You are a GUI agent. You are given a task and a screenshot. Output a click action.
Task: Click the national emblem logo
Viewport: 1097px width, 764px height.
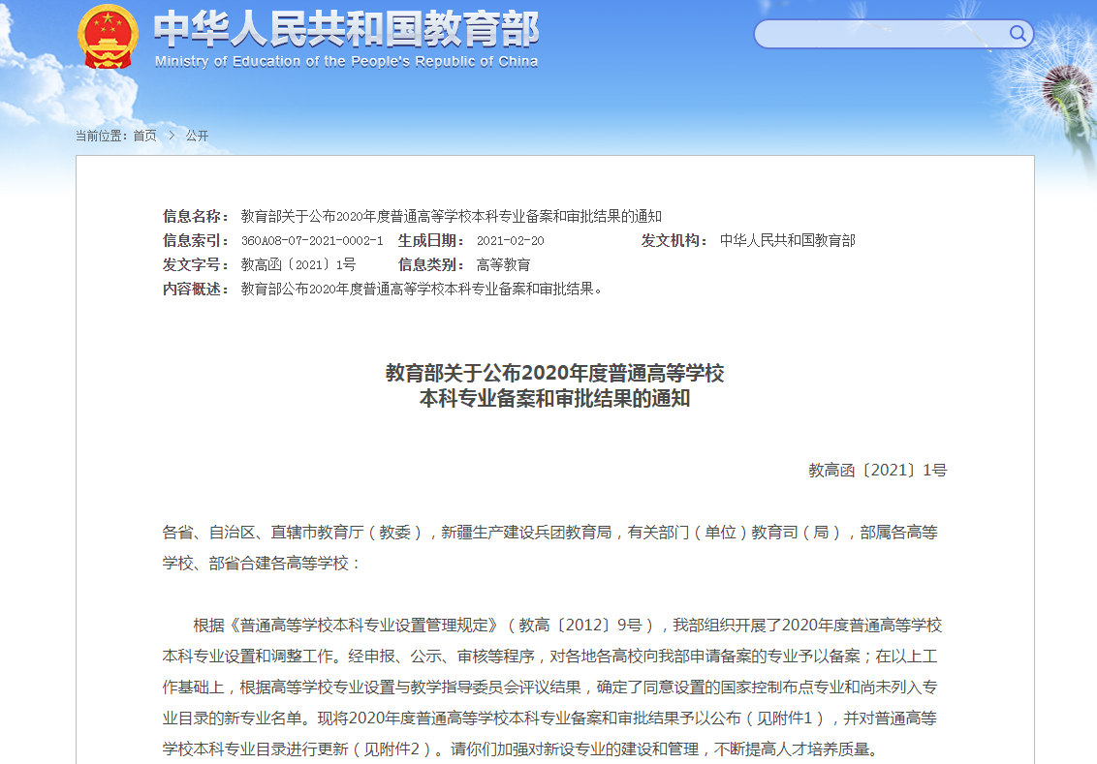pyautogui.click(x=107, y=37)
